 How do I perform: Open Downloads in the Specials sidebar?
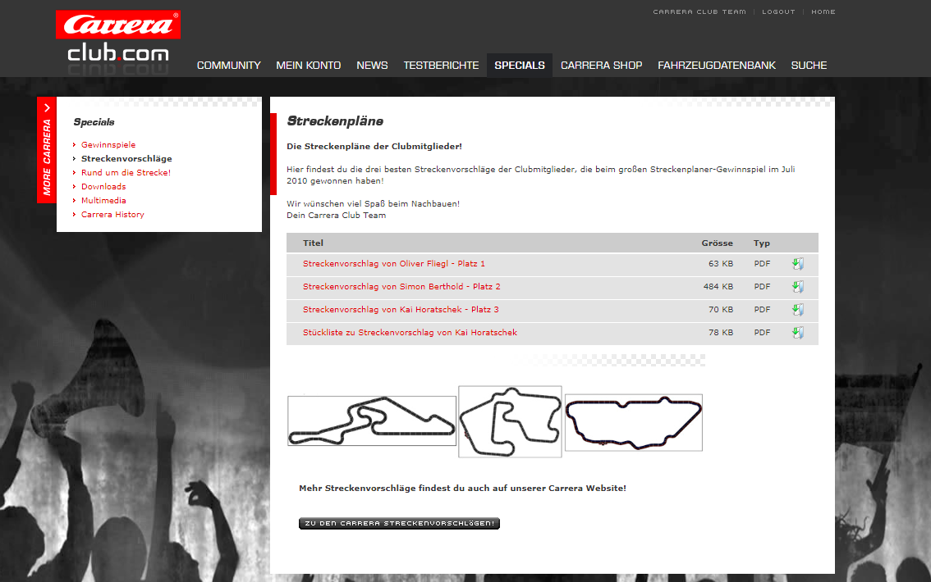pyautogui.click(x=103, y=187)
